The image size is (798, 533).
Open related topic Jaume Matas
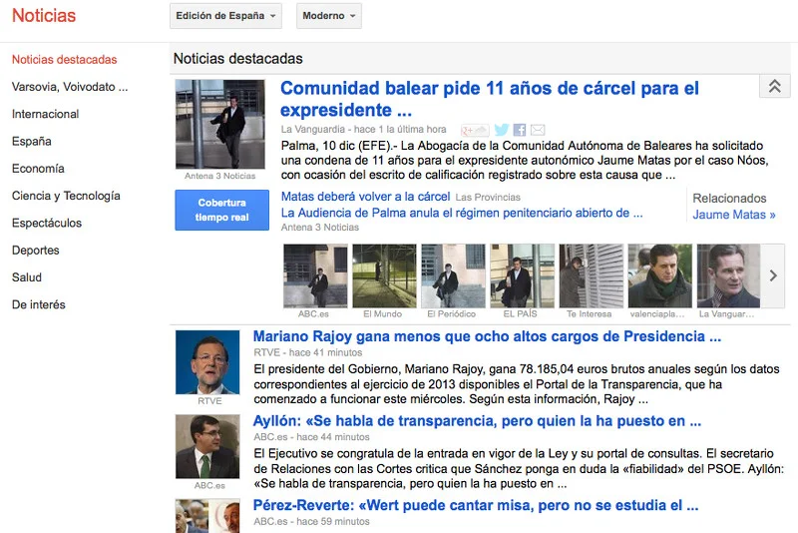(x=733, y=215)
